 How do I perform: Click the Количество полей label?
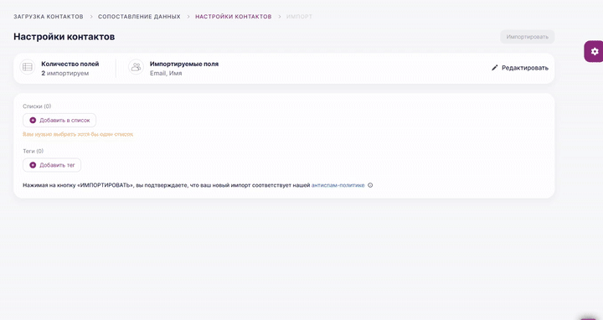coord(70,64)
